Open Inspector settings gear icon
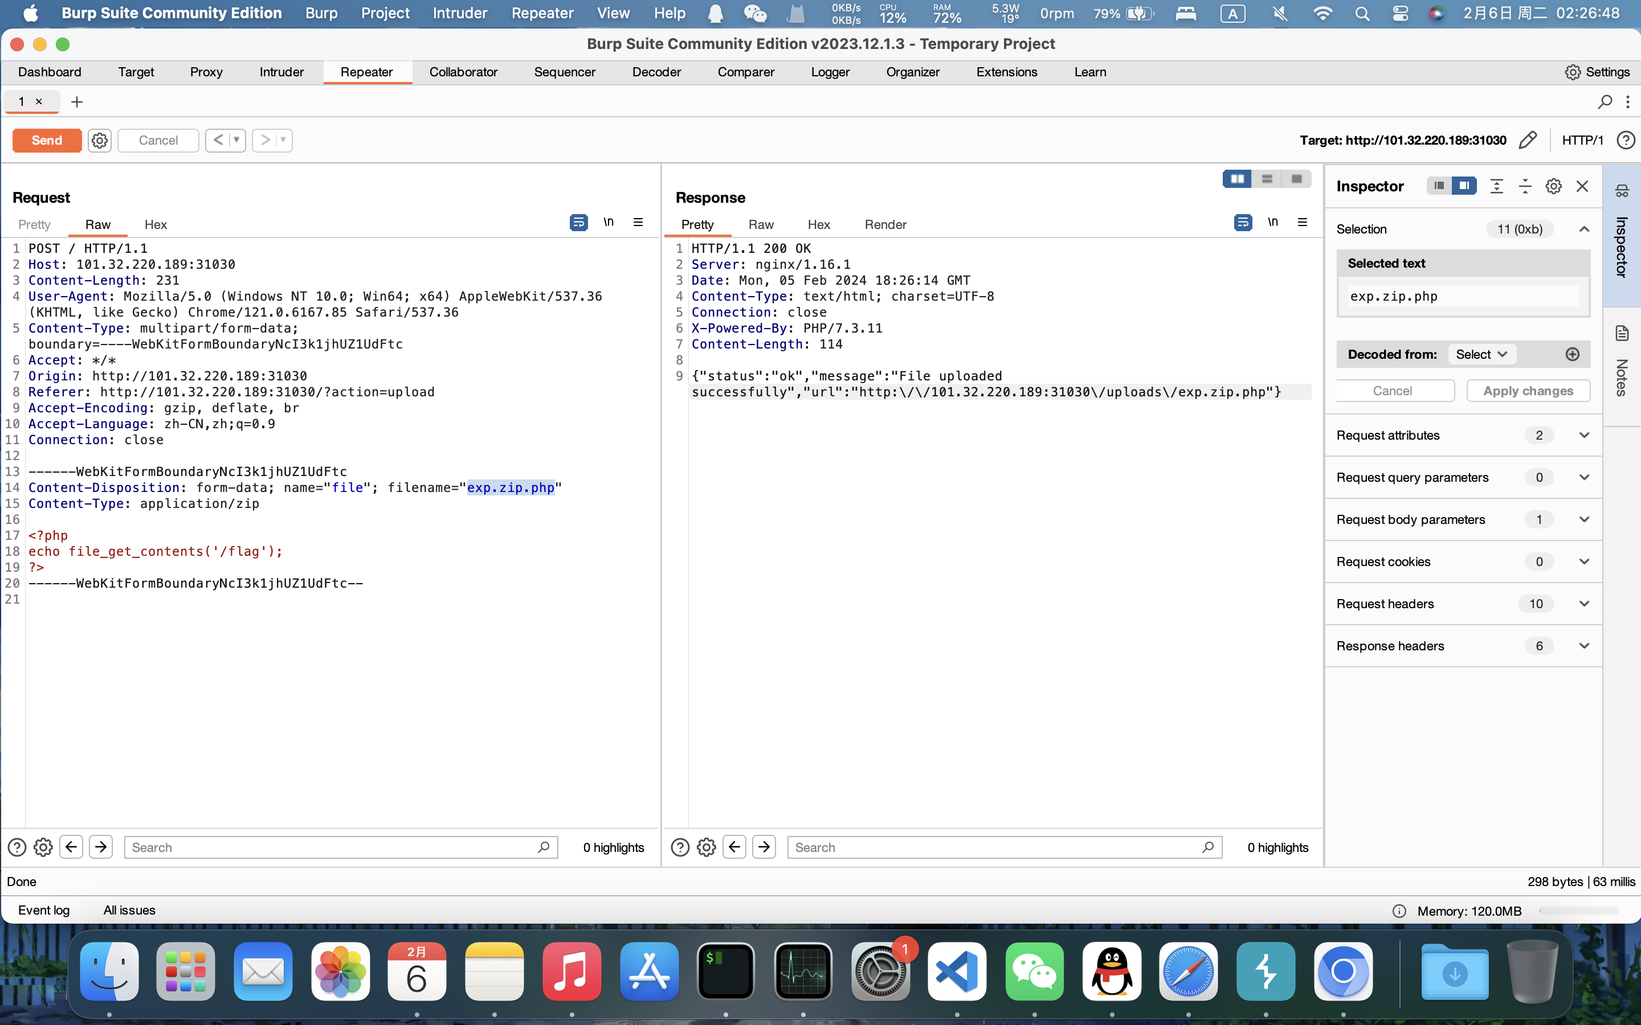 point(1553,186)
